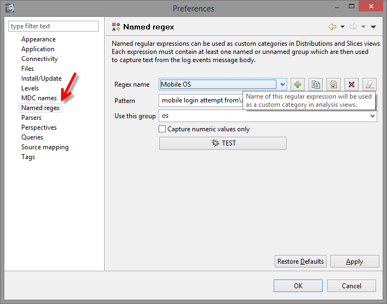Open Queries preferences
This screenshot has width=387, height=304.
point(32,137)
